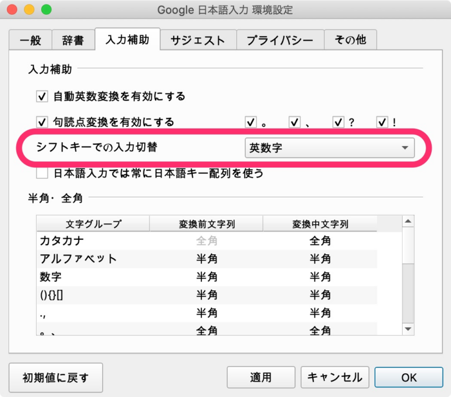The height and width of the screenshot is (397, 451).
Task: Toggle the 、 punctuation checkbox
Action: pos(294,122)
